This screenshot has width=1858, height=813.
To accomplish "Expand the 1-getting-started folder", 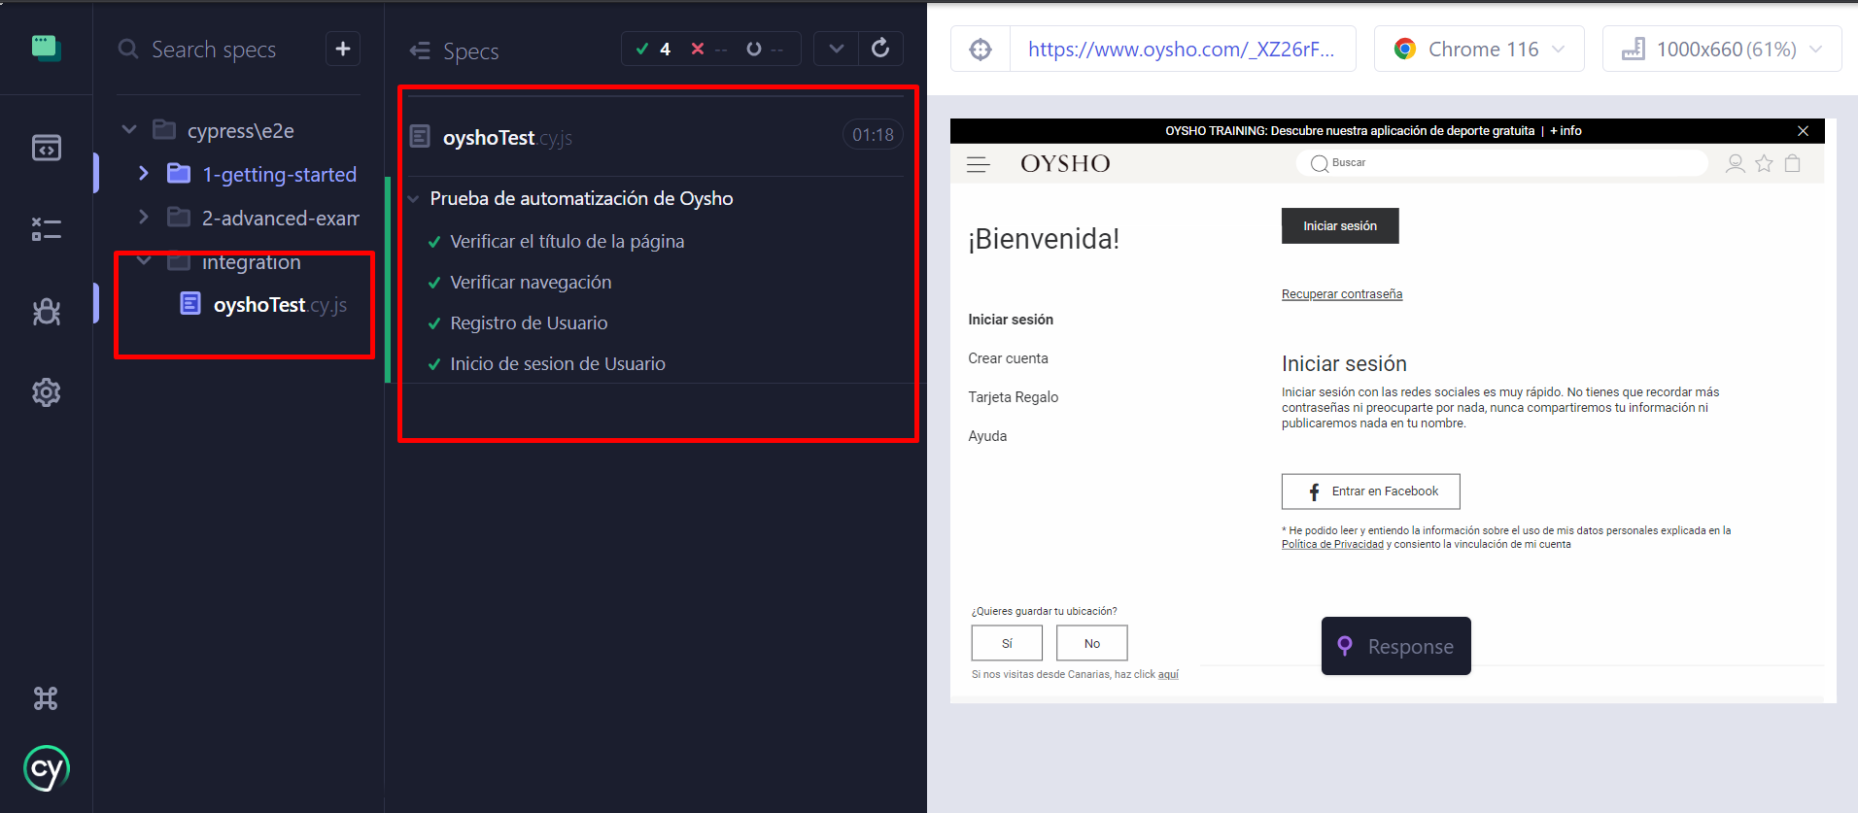I will 144,173.
